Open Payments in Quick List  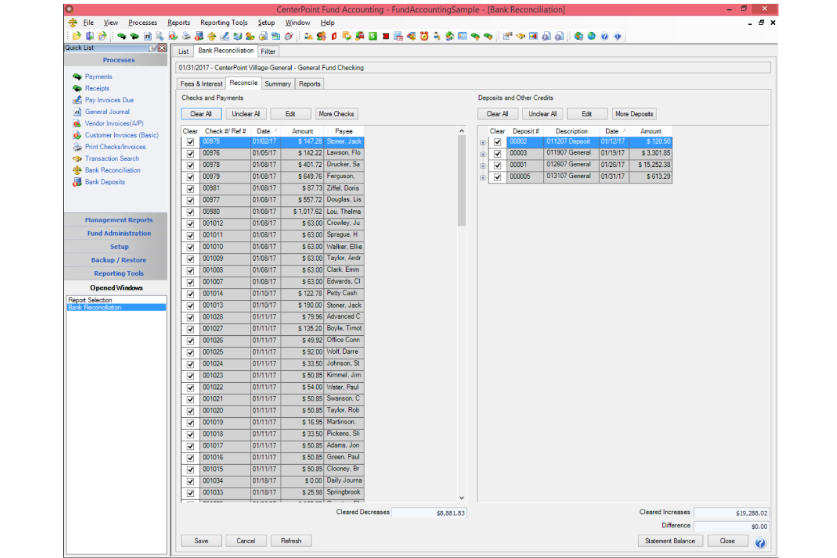pos(98,77)
